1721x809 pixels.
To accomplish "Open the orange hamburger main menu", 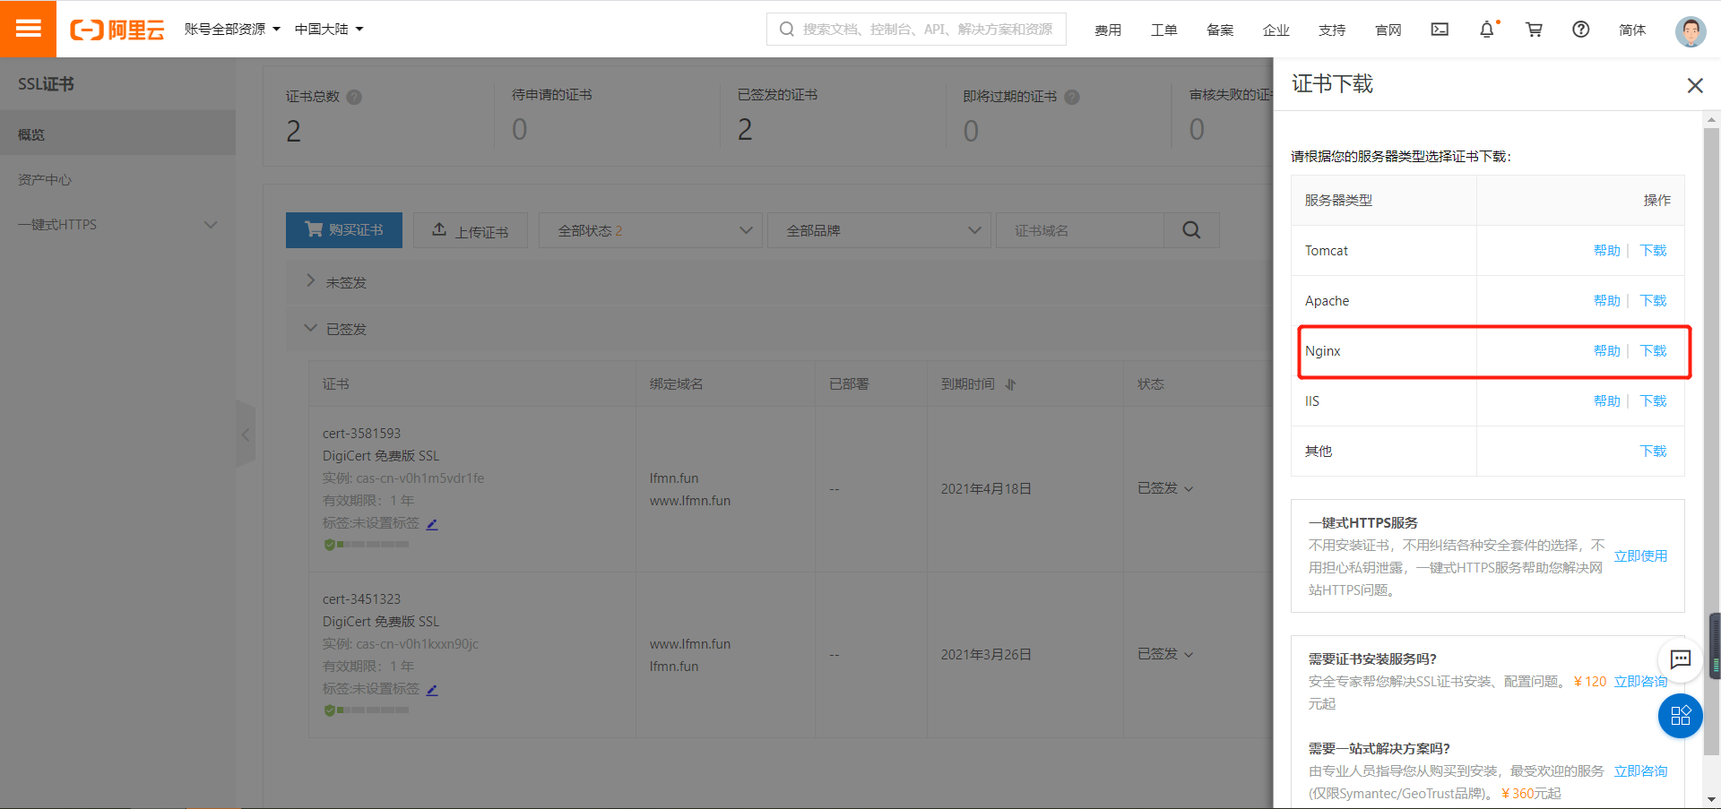I will (28, 29).
